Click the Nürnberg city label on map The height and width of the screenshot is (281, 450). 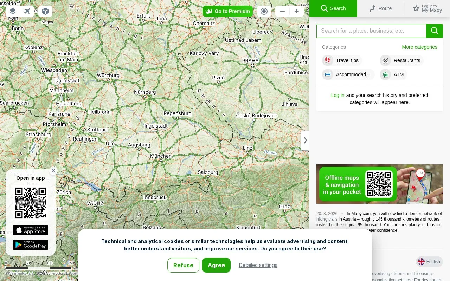pos(145,92)
